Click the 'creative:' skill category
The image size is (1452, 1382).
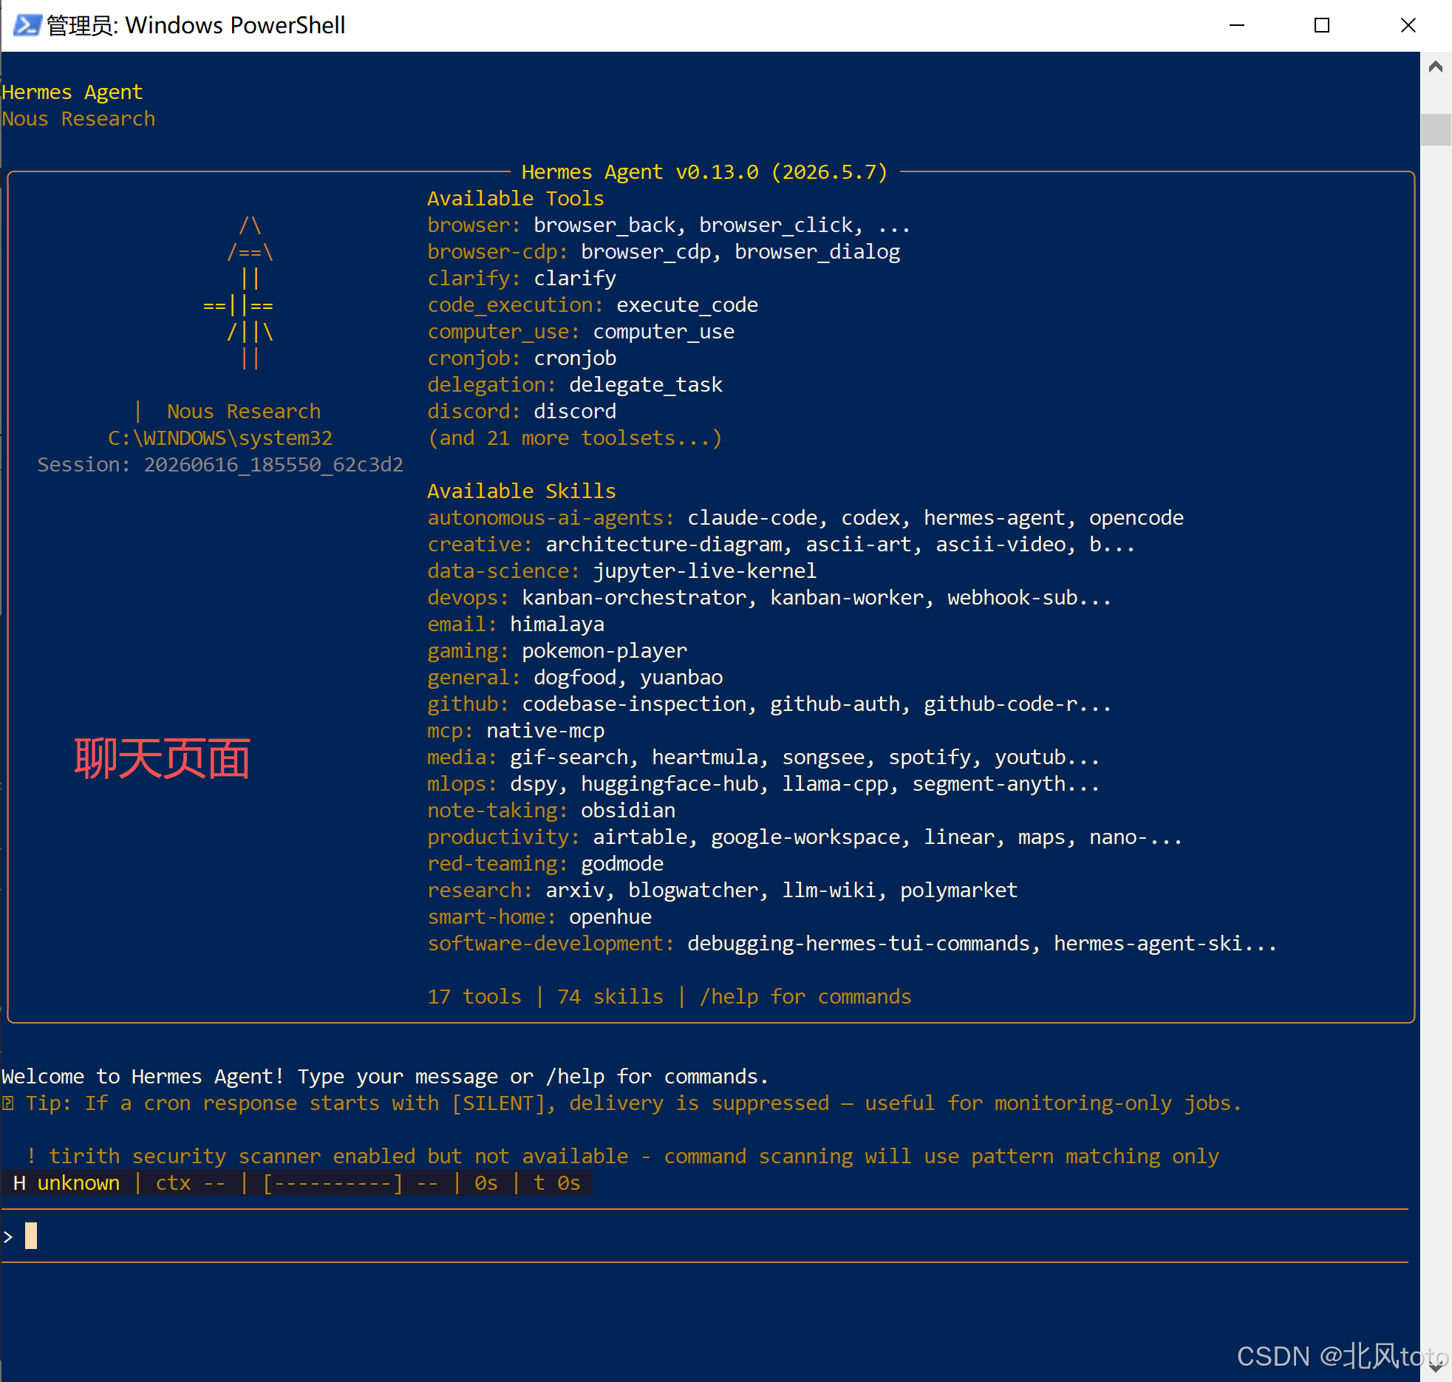coord(480,545)
